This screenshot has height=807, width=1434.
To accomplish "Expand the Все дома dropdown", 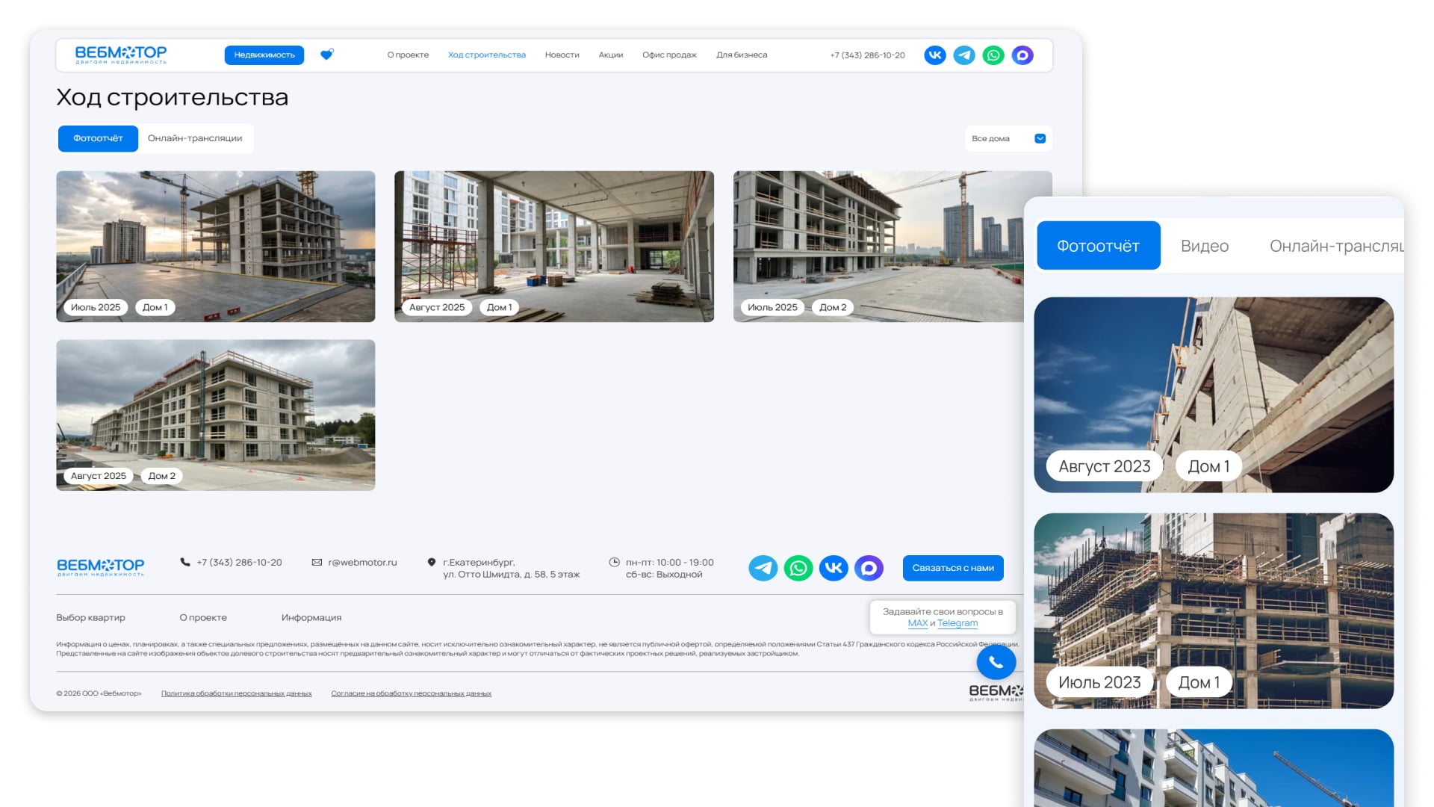I will point(1008,138).
